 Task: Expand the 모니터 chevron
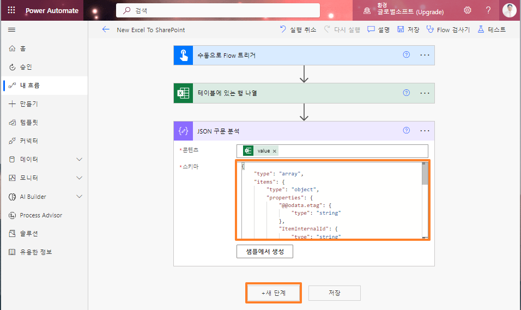pos(80,178)
